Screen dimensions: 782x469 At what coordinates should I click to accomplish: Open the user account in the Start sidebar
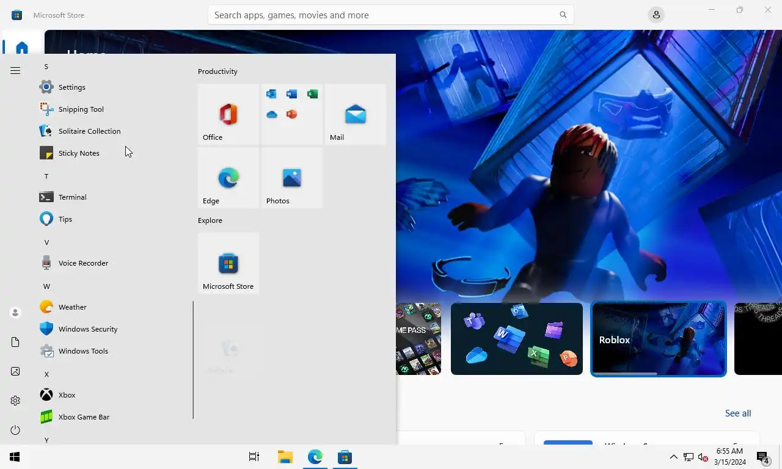[15, 313]
